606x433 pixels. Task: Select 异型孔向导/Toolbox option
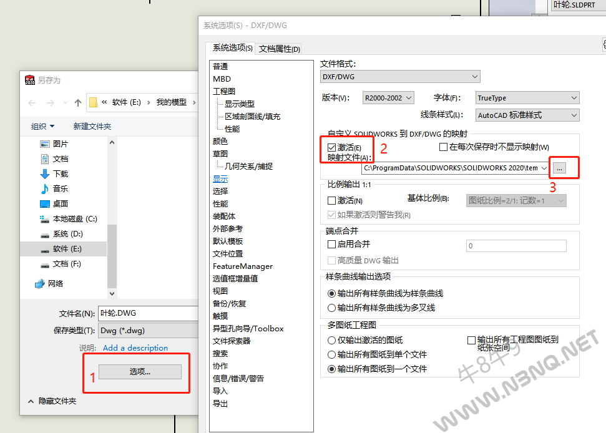(x=248, y=329)
